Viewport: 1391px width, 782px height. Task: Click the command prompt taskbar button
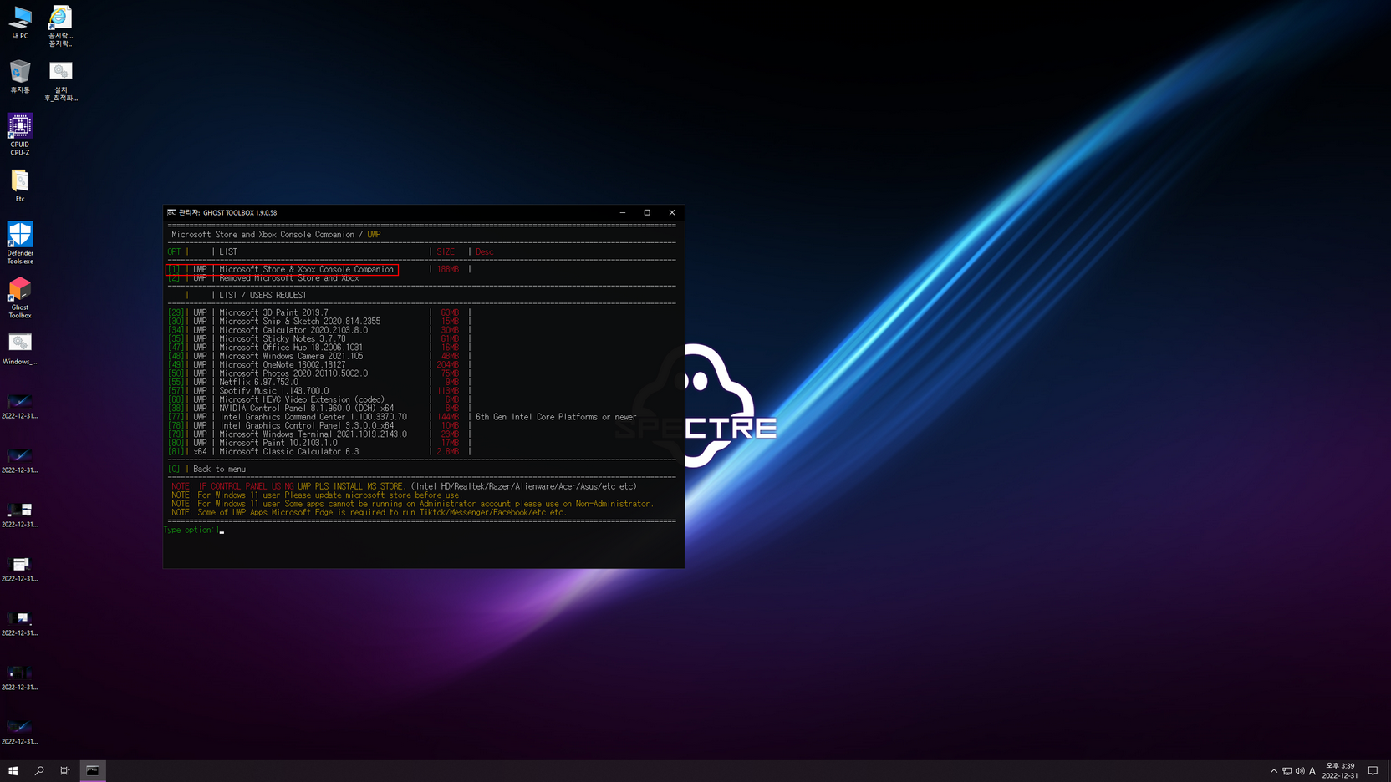[x=93, y=771]
